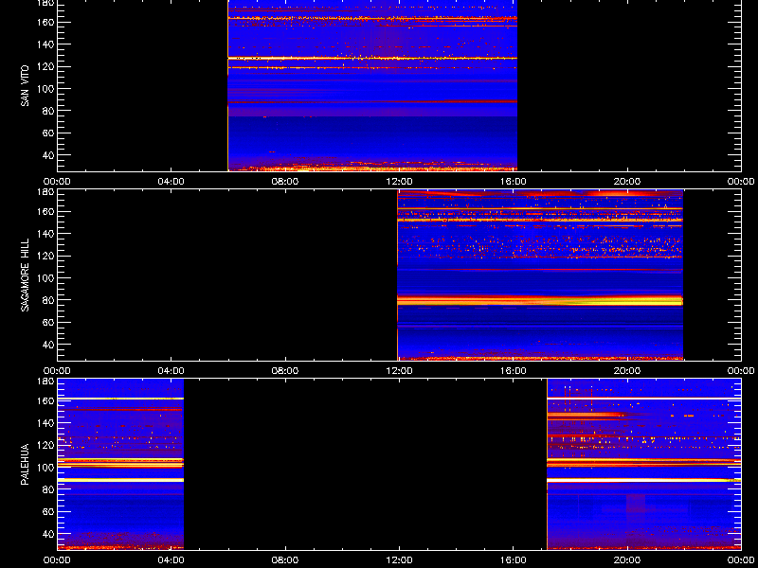The height and width of the screenshot is (568, 758).
Task: Select the 180 tick on Sagamore Hill axis
Action: [46, 192]
